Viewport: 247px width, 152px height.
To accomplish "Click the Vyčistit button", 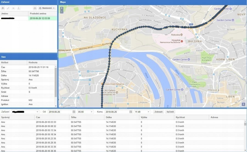I will [x=170, y=112].
